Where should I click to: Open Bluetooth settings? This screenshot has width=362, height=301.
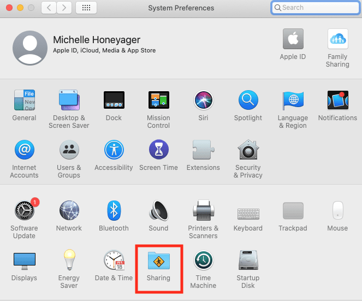pos(114,211)
